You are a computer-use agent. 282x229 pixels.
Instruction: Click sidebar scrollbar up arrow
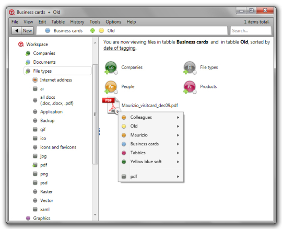click(95, 43)
